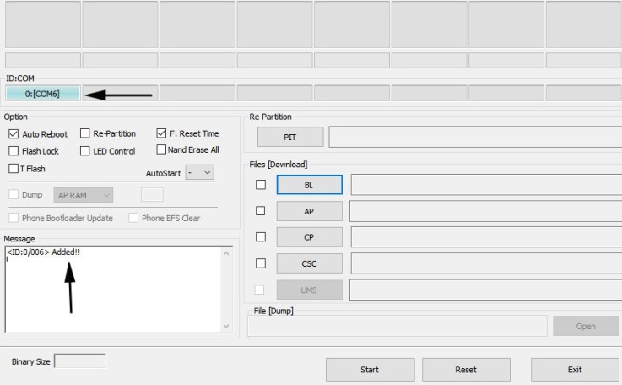The height and width of the screenshot is (385, 622).
Task: Enable the Re-Partition option
Action: (x=85, y=133)
